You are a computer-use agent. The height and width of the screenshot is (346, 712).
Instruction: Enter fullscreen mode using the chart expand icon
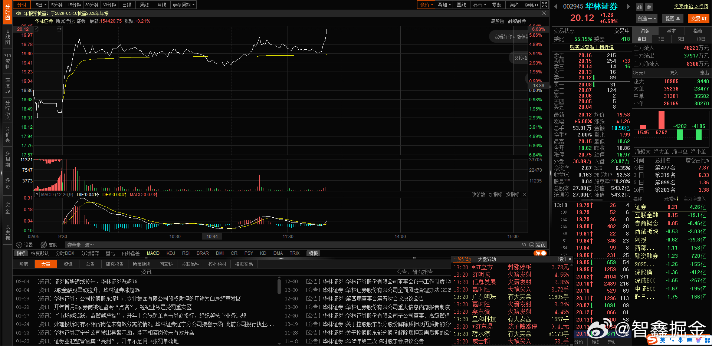point(544,5)
